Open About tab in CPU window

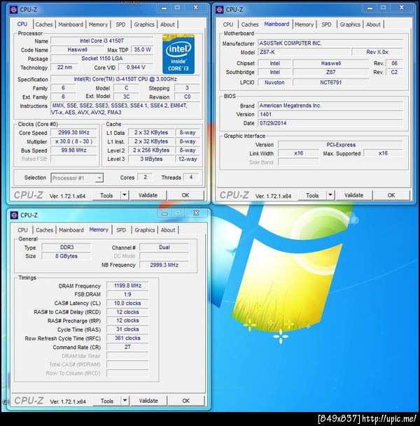coord(167,24)
